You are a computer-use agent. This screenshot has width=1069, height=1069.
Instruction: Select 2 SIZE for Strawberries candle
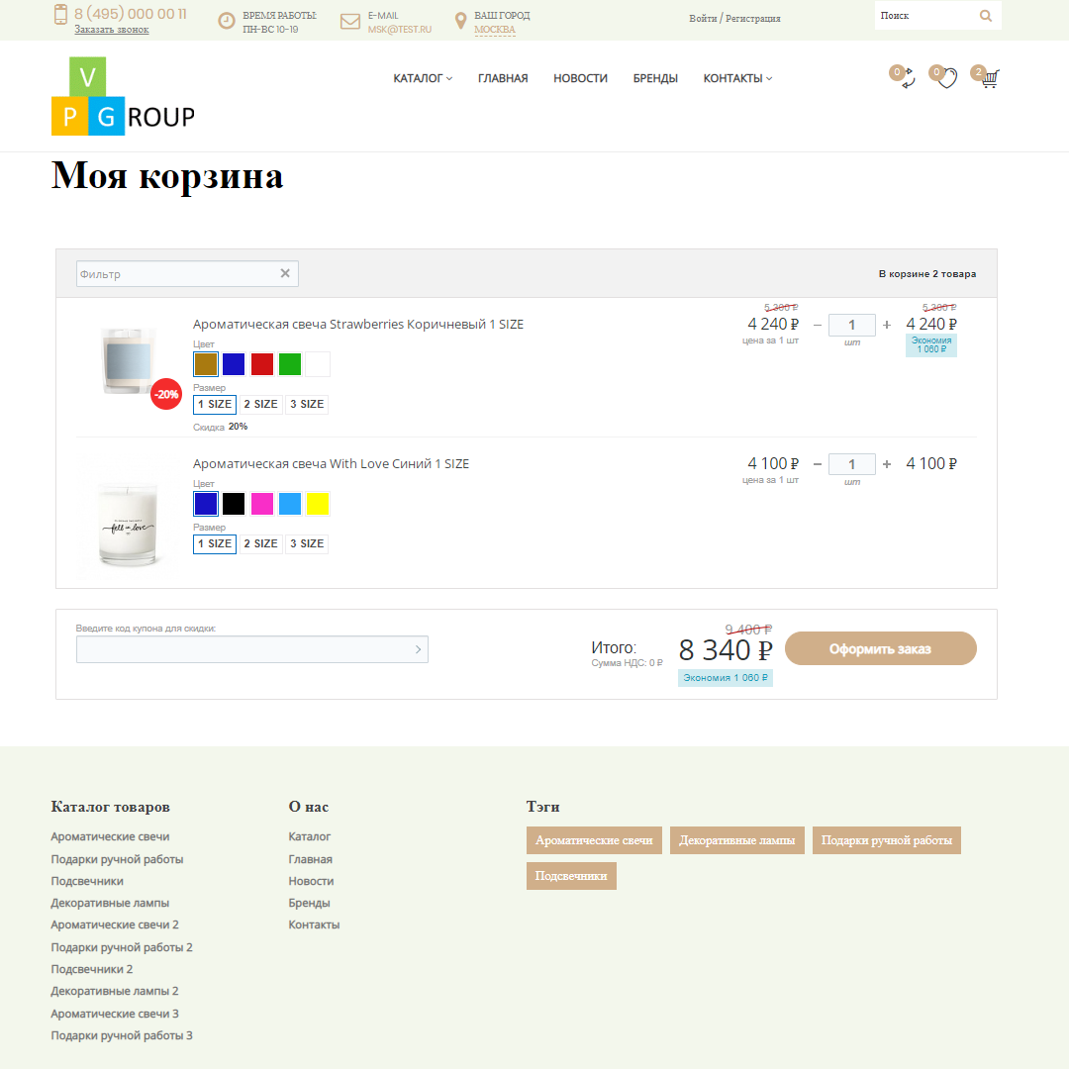coord(260,404)
